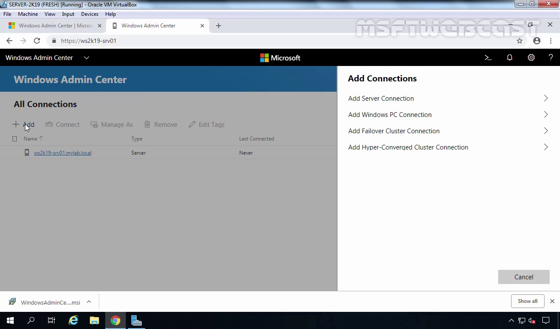Click Type column header
Image resolution: width=560 pixels, height=329 pixels.
[x=137, y=139]
